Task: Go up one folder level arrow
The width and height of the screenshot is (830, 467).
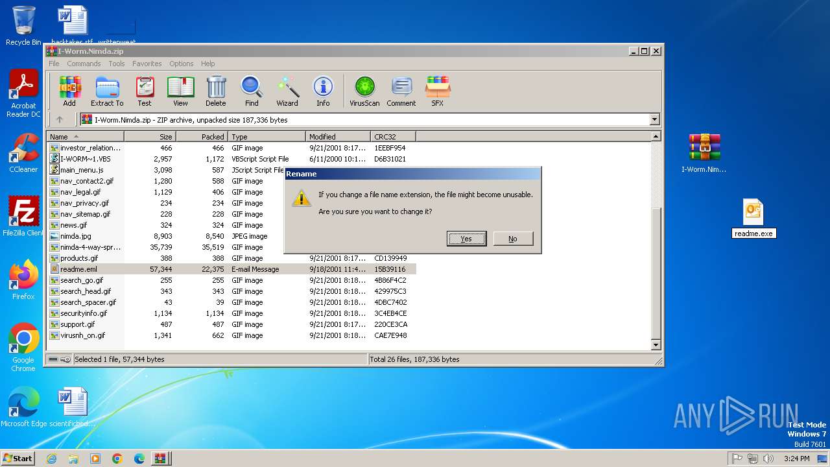Action: coord(60,119)
